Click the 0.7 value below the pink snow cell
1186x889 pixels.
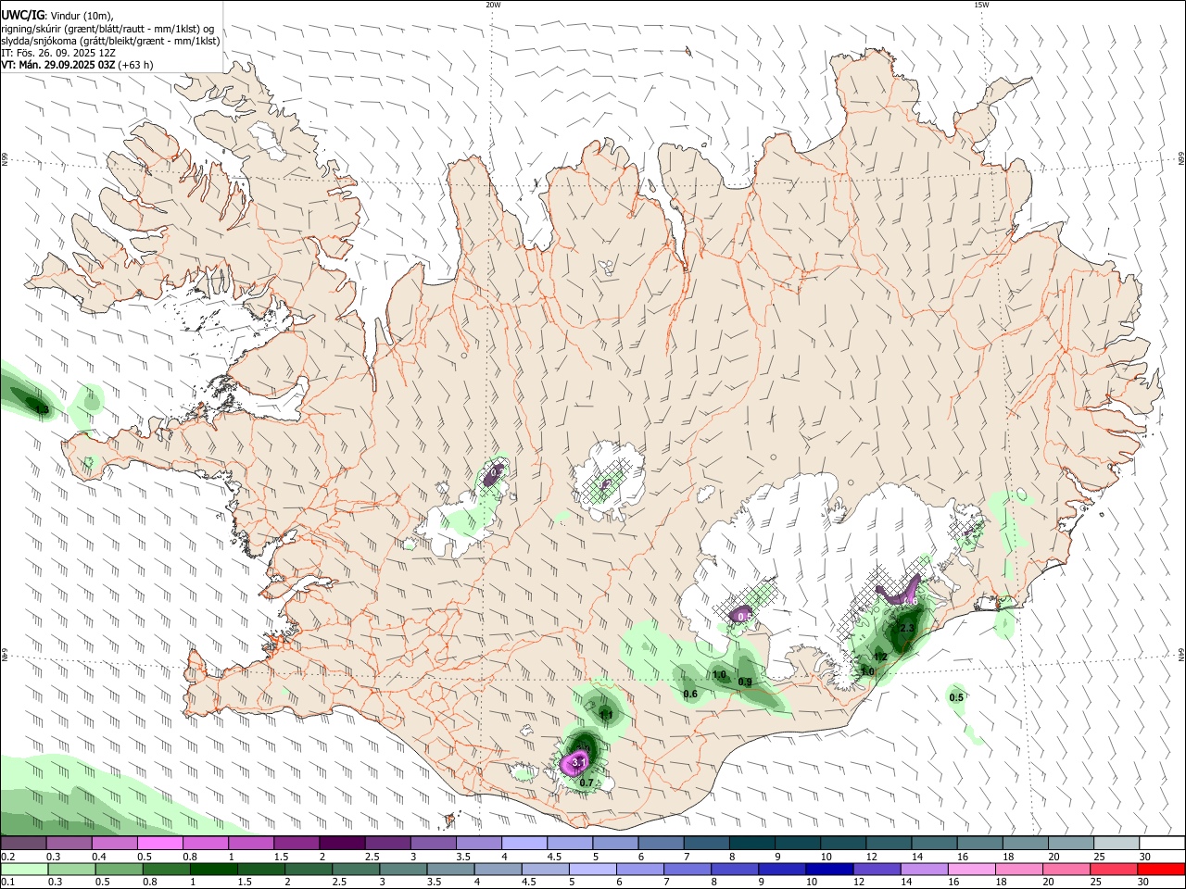pos(587,783)
